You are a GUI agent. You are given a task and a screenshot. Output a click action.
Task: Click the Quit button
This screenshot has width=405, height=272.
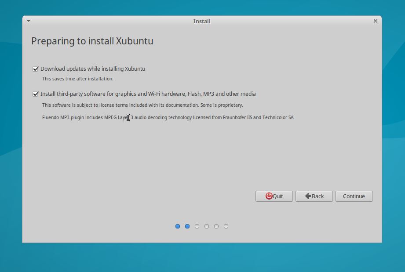(274, 196)
